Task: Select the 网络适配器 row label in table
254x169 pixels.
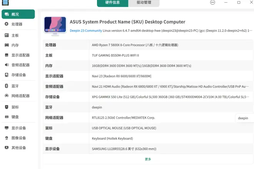Action: (54, 118)
